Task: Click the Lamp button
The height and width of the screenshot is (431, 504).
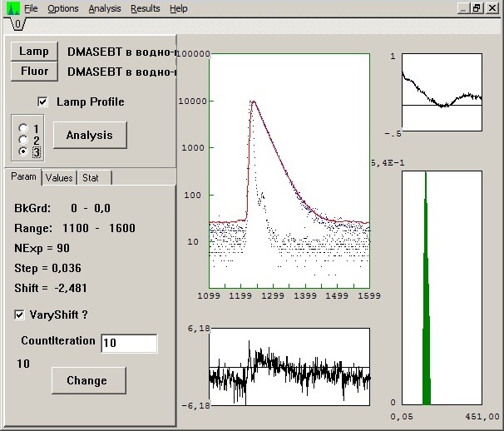Action: click(34, 51)
